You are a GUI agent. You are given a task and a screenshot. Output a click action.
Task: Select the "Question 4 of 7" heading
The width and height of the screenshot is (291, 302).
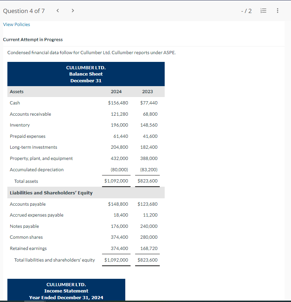[24, 11]
